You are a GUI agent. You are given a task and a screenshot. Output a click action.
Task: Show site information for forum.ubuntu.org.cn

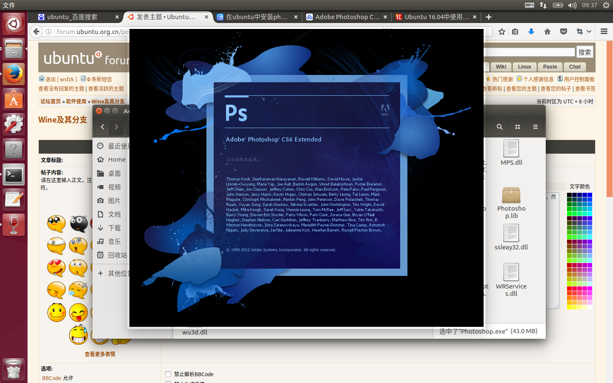tap(49, 31)
